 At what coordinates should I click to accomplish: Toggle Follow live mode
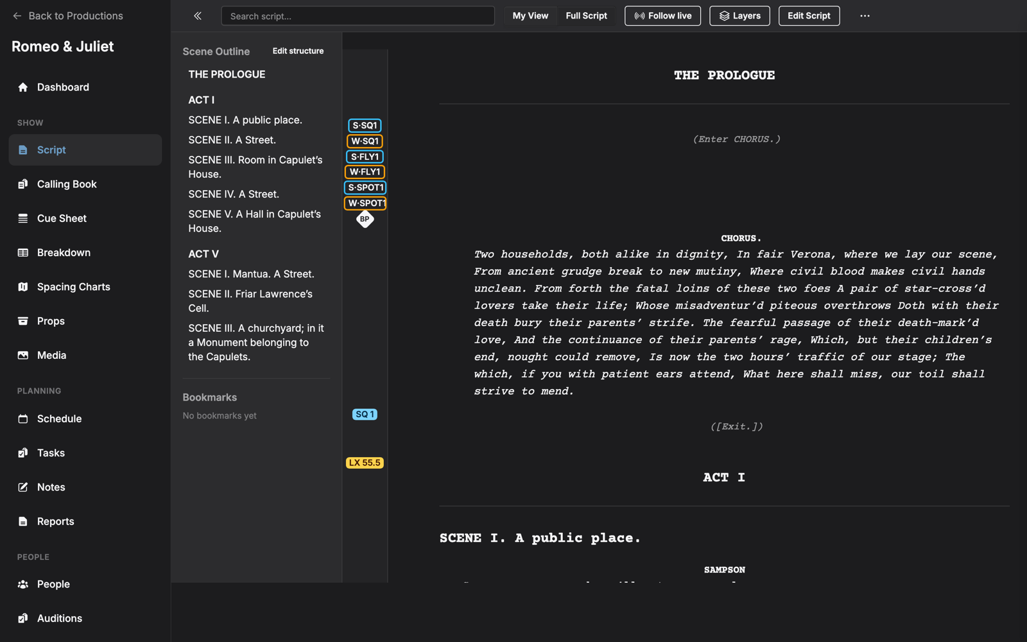point(662,16)
